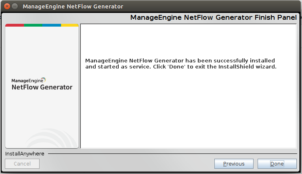302x174 pixels.
Task: Click the window title 'ManageEngine NetFlow Generator'
Action: [73, 6]
